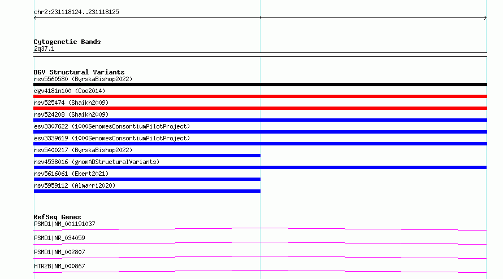The height and width of the screenshot is (279, 503).
Task: Open variant nsv525474 (Shaikh2009) label
Action: (x=71, y=103)
